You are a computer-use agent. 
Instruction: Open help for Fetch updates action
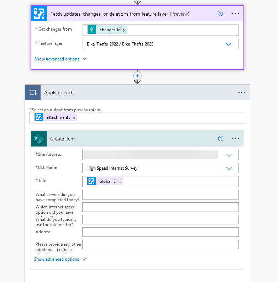click(220, 14)
